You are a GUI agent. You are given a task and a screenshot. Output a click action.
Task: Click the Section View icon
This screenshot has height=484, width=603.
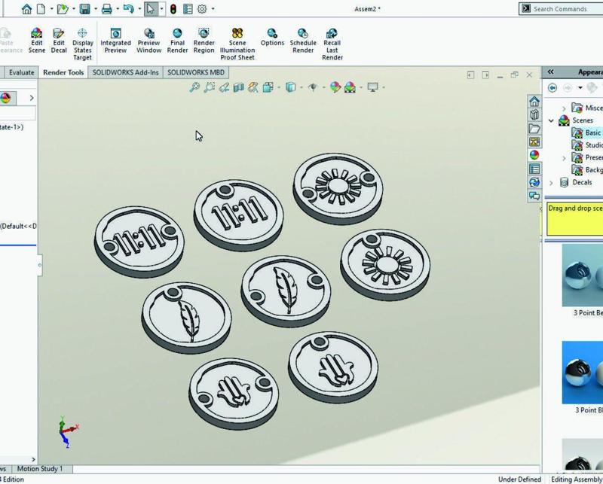238,87
